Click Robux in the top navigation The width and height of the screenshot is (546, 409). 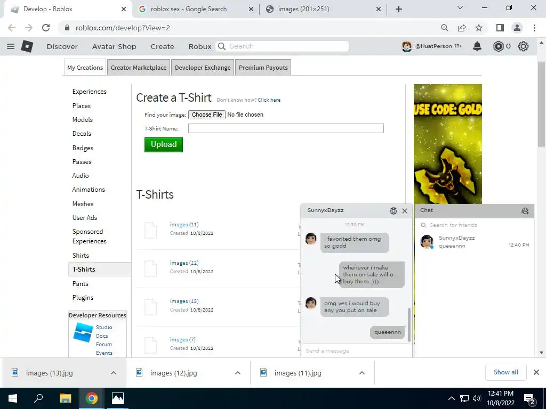[200, 47]
